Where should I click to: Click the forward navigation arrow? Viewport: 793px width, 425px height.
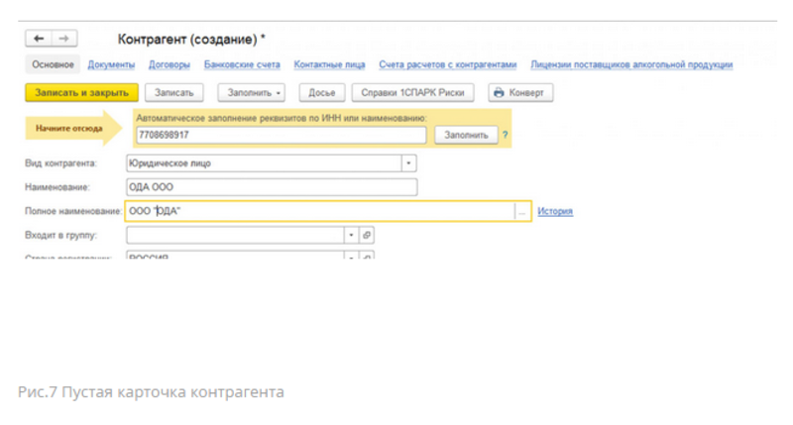click(x=63, y=39)
